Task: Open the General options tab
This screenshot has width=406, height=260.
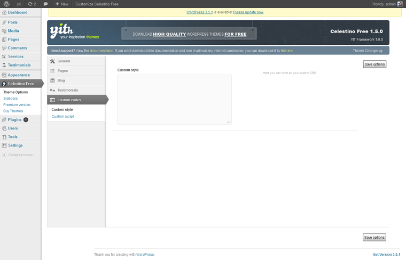Action: 76,61
